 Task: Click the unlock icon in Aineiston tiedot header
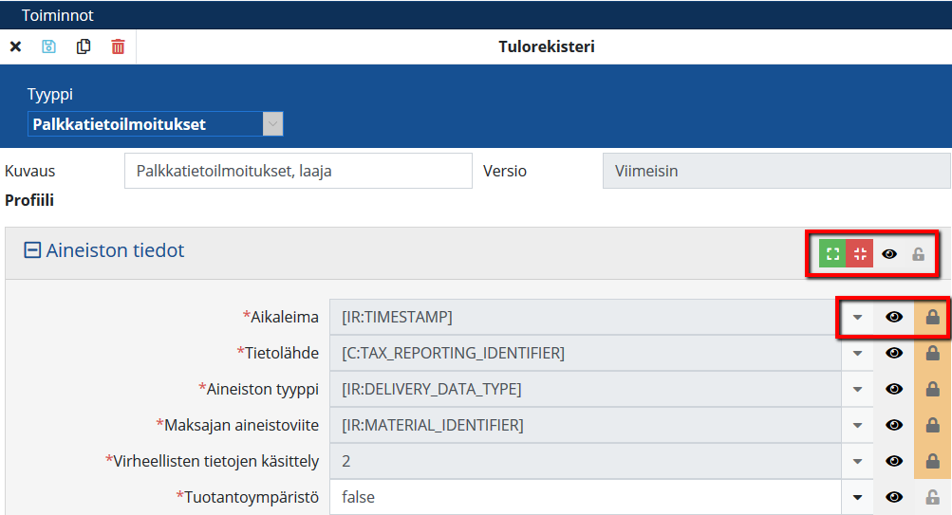point(918,254)
